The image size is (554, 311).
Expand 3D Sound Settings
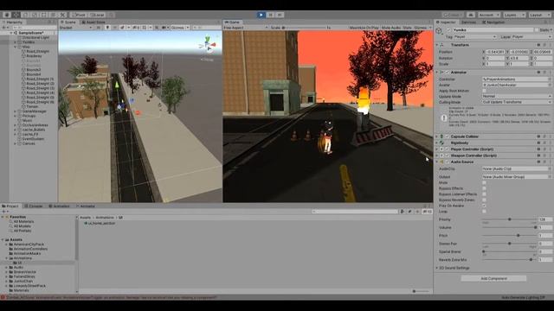[437, 268]
